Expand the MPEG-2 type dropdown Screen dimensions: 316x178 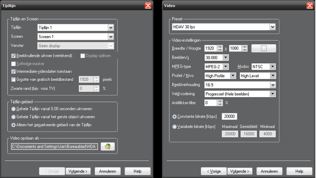pos(225,67)
